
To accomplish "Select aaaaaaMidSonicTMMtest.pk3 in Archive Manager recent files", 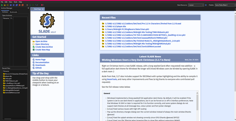I will (x=14, y=86).
